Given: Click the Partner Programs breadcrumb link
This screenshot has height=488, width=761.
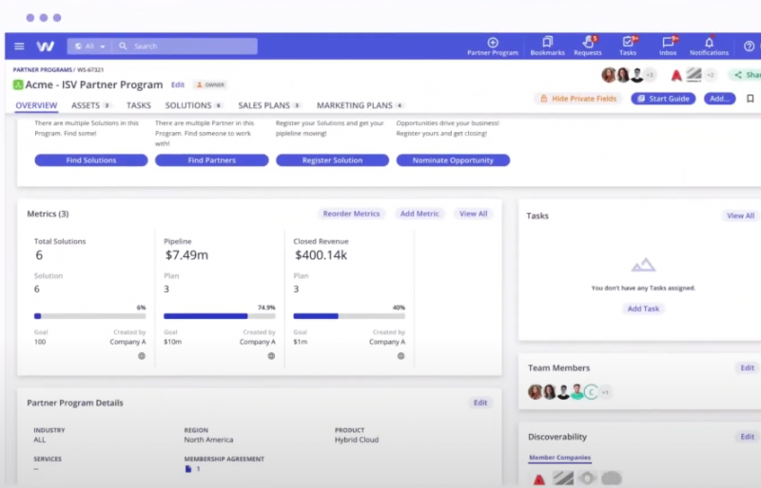Looking at the screenshot, I should (43, 70).
